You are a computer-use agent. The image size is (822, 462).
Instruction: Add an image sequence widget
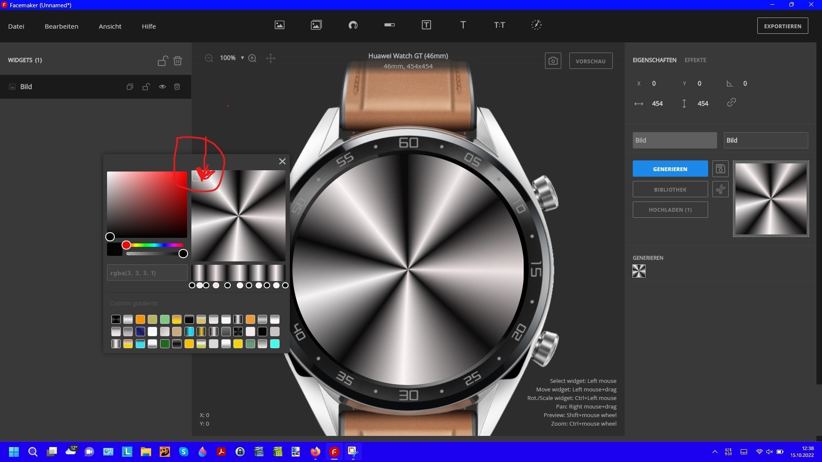pyautogui.click(x=316, y=25)
